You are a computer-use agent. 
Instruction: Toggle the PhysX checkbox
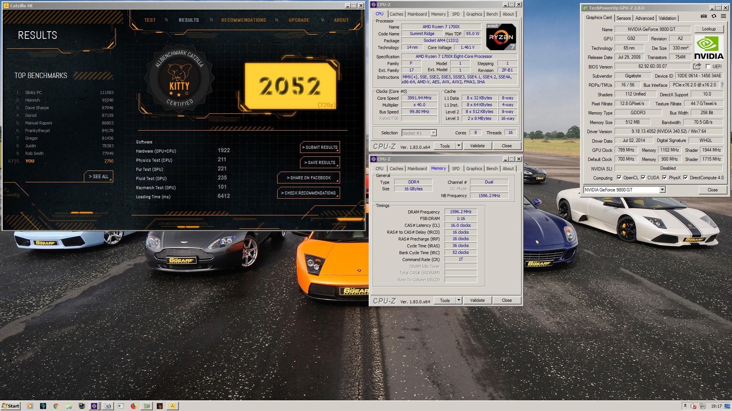[x=665, y=177]
